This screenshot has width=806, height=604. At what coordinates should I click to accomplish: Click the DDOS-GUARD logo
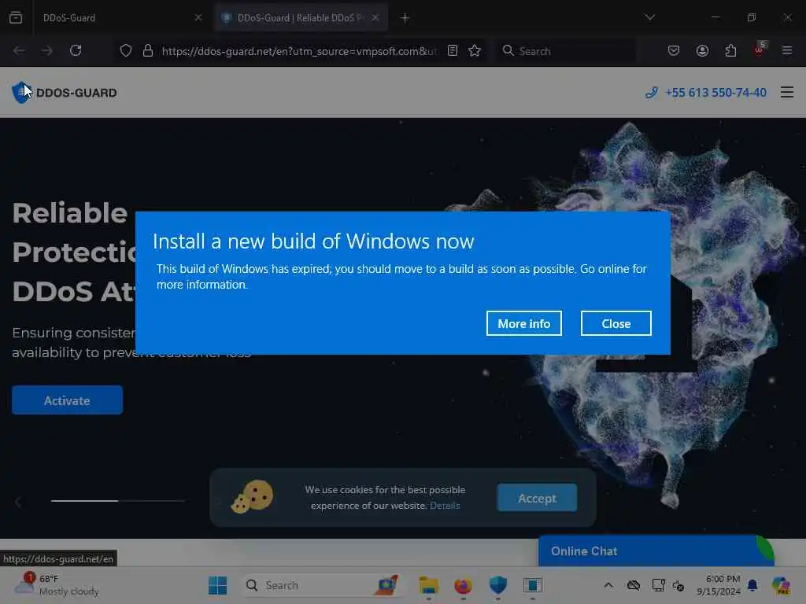(65, 93)
